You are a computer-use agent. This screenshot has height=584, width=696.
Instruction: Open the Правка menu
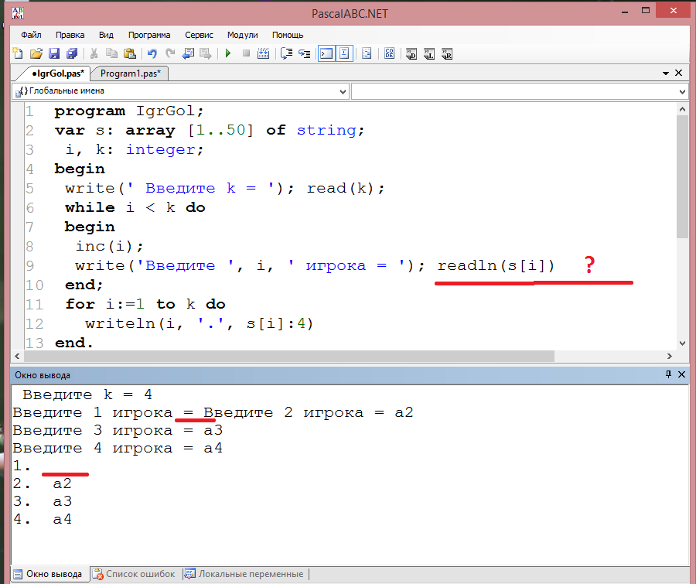70,35
